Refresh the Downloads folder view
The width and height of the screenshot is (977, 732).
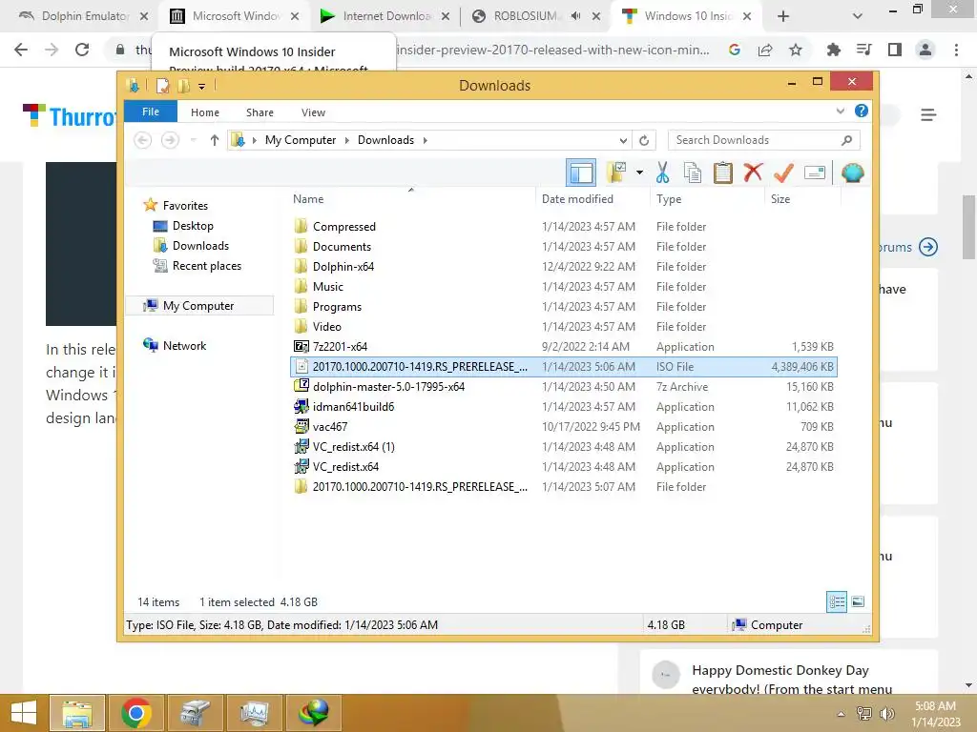[644, 140]
